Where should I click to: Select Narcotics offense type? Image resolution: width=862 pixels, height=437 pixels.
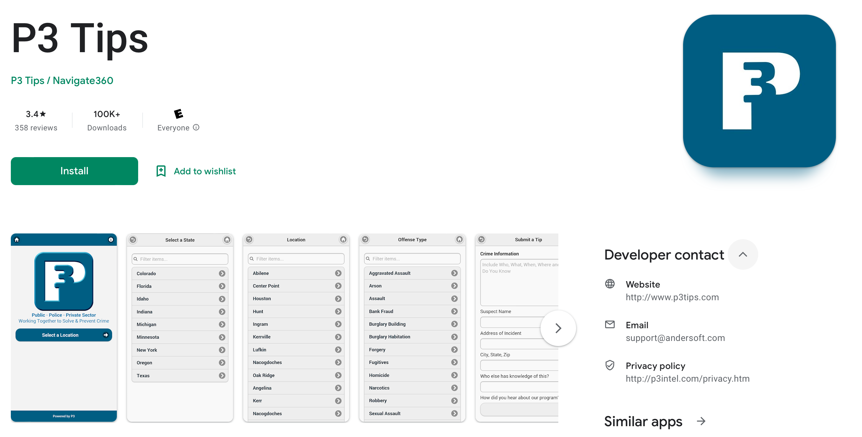coord(412,388)
